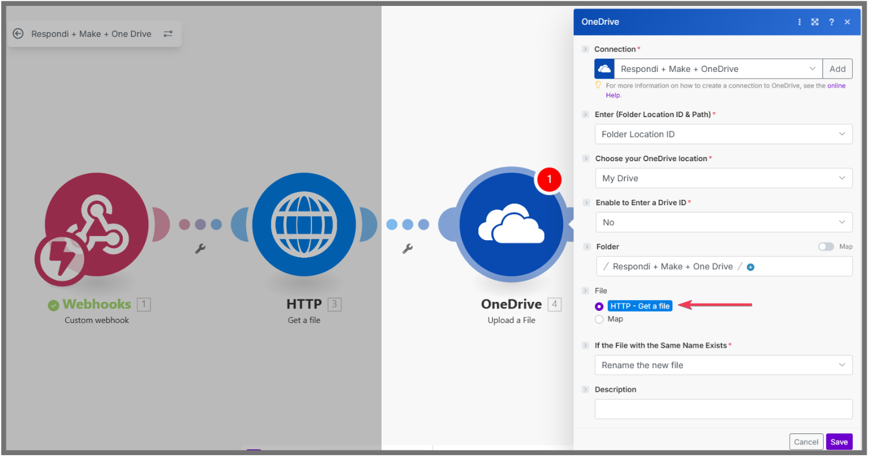Image resolution: width=869 pixels, height=457 pixels.
Task: Open scenario settings sliders icon
Action: [168, 34]
